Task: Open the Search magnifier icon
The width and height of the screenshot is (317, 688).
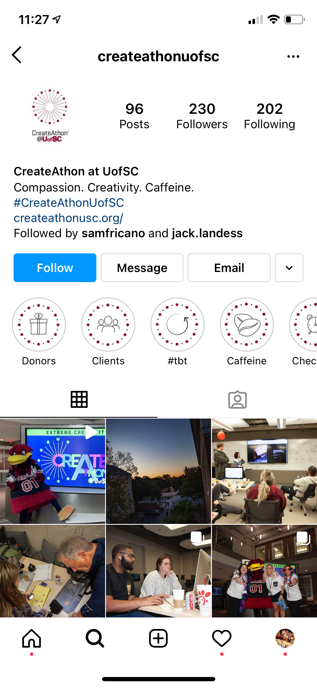Action: [95, 638]
